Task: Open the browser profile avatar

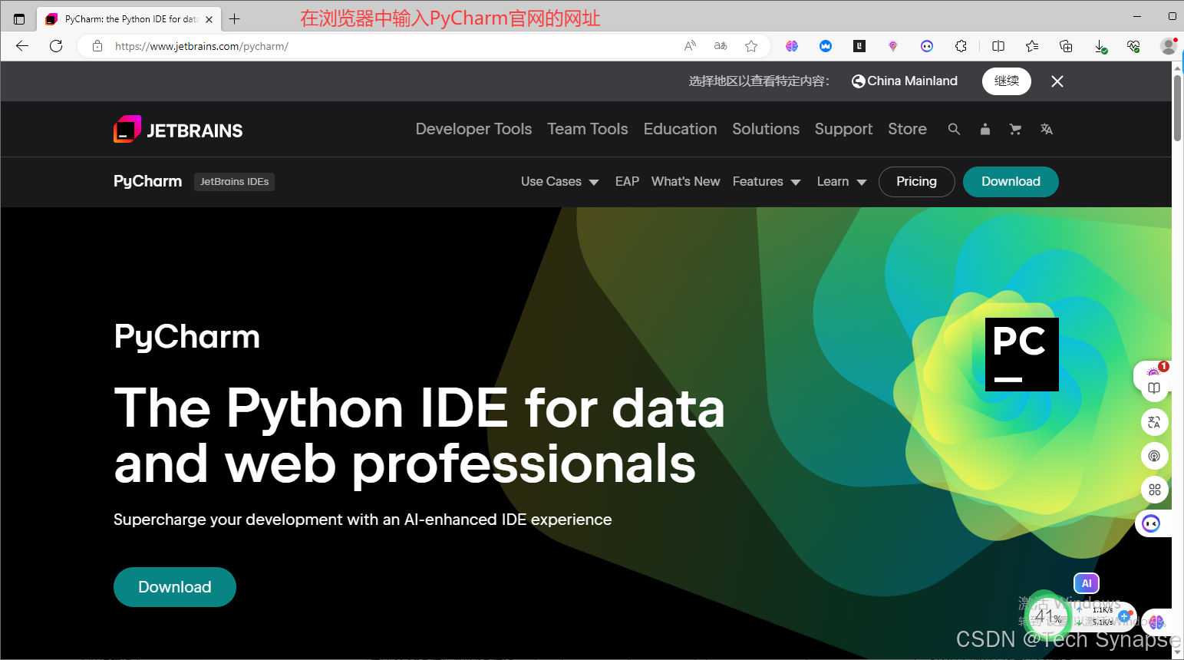Action: 1168,46
